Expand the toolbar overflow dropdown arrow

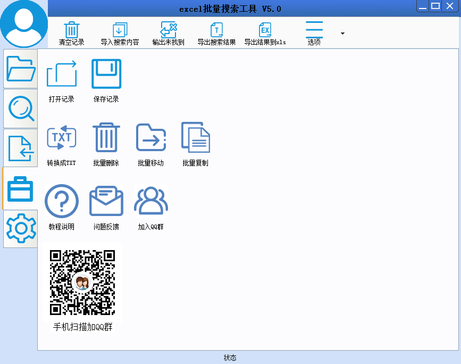pyautogui.click(x=342, y=33)
